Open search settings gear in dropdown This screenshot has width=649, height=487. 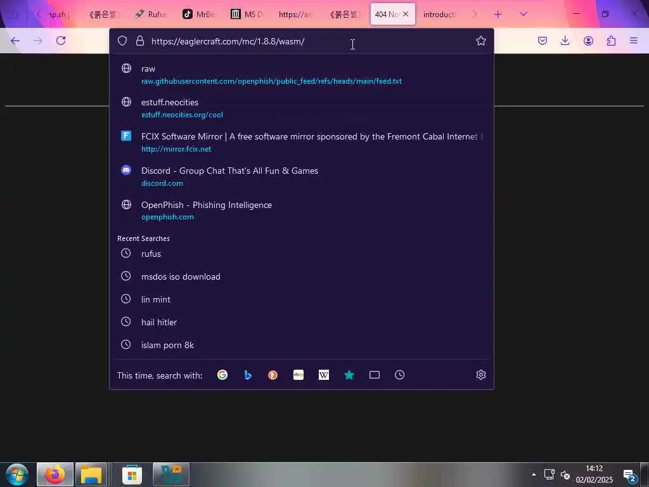click(x=480, y=375)
